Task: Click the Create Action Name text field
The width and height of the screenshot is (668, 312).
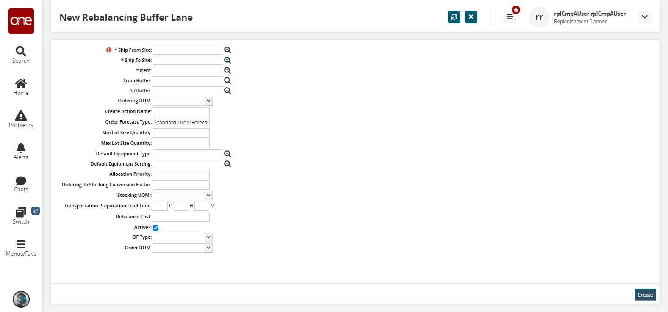Action: pos(181,112)
